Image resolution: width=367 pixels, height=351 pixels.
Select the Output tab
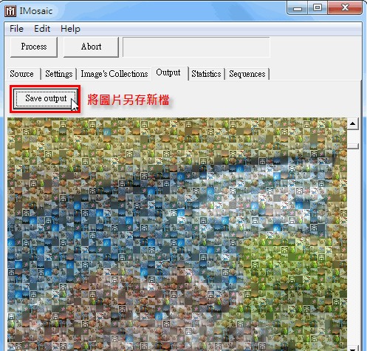[x=168, y=73]
